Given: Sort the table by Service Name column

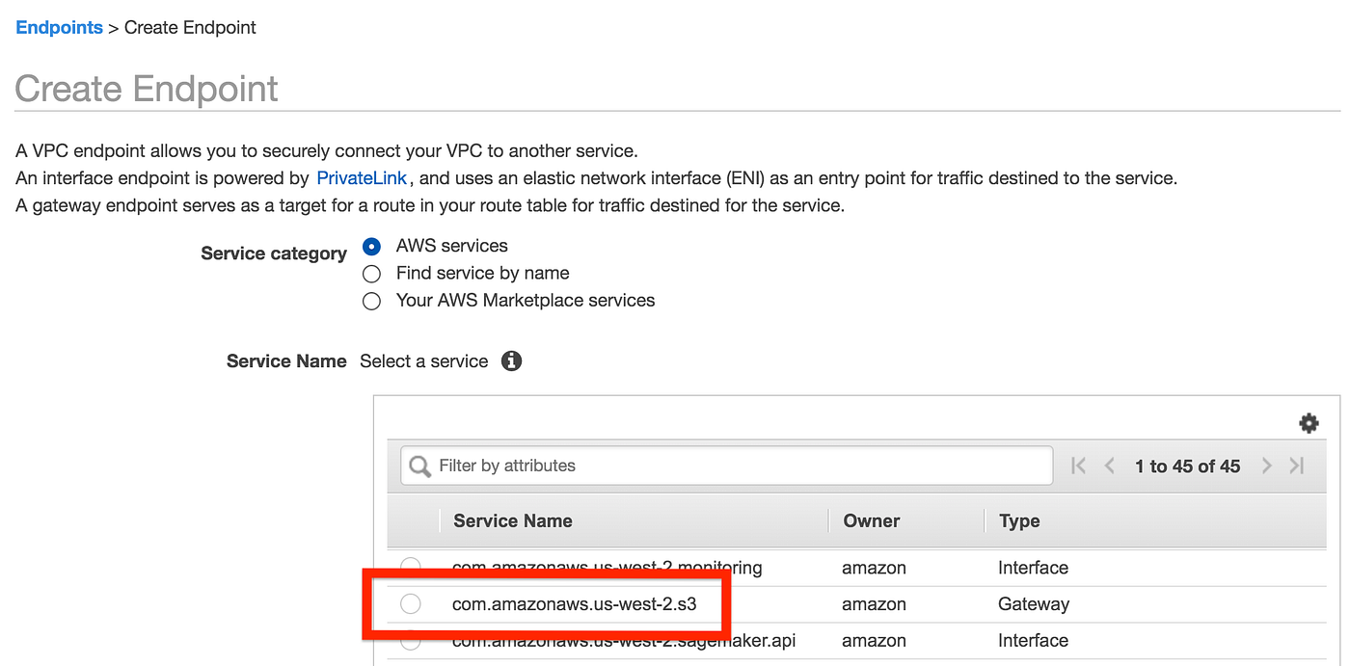Looking at the screenshot, I should 512,520.
